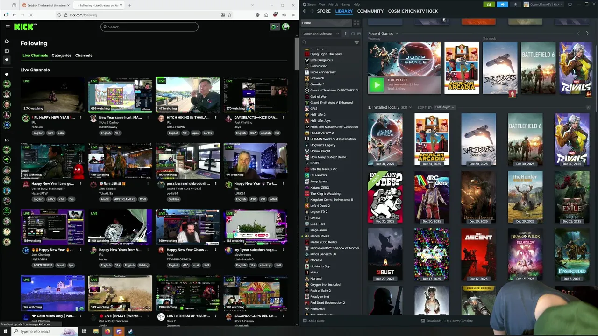Select Live Channels tab on Kick
This screenshot has width=598, height=336.
[35, 56]
